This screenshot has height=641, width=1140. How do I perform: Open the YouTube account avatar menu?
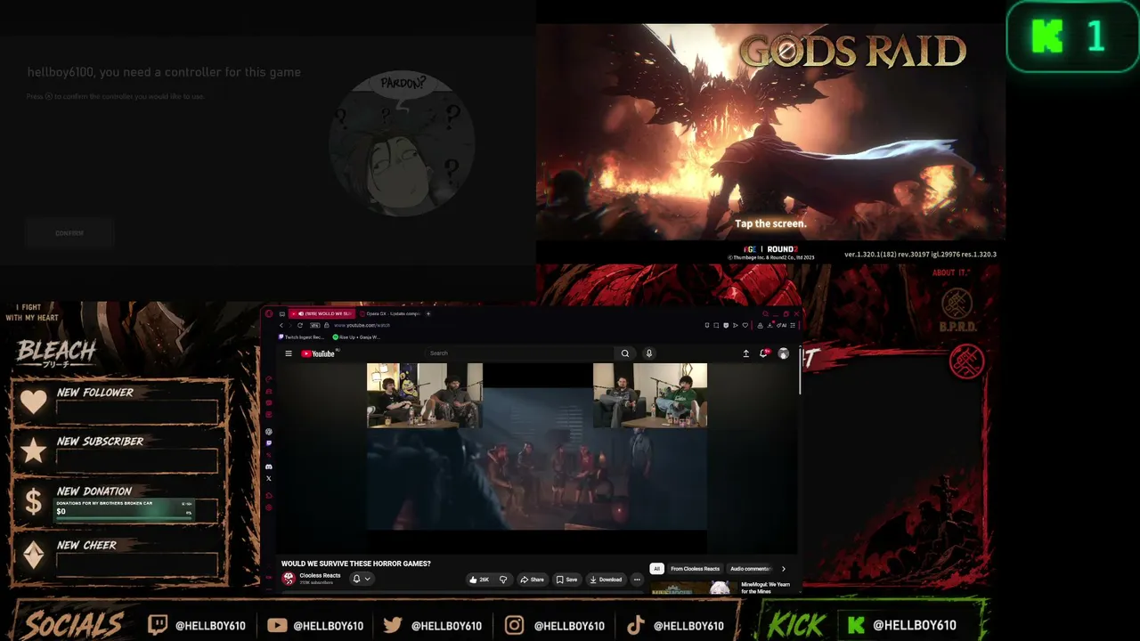[x=784, y=353]
